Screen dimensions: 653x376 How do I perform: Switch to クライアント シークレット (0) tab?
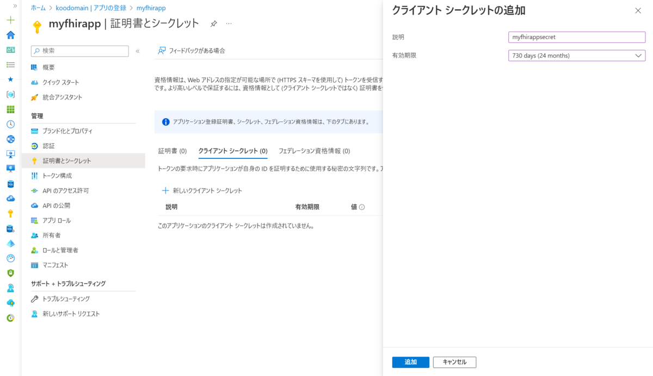click(233, 151)
